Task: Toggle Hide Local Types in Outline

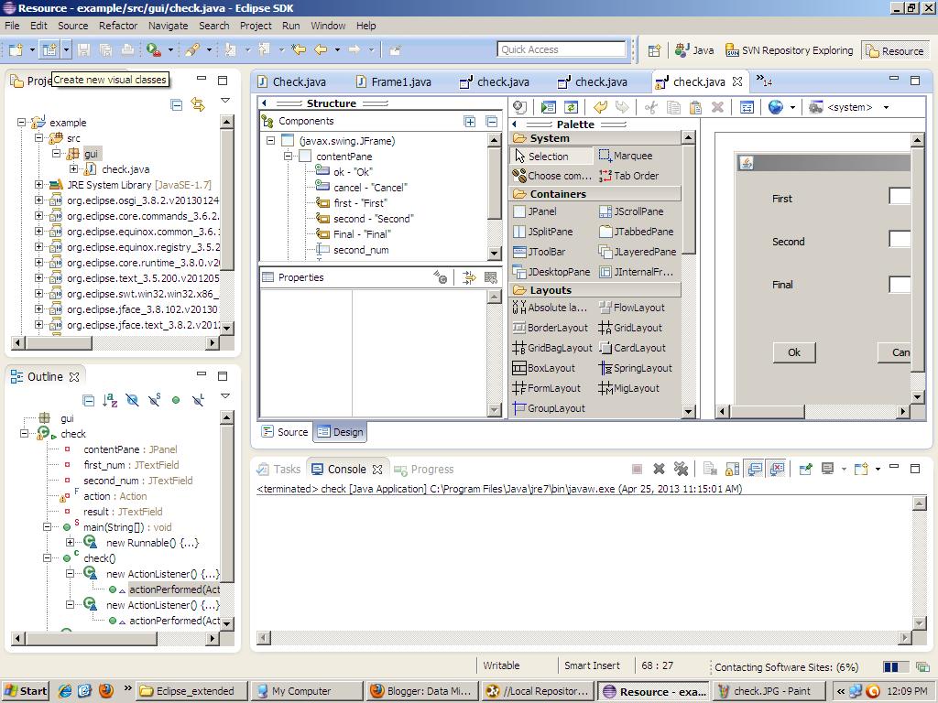Action: pos(198,400)
